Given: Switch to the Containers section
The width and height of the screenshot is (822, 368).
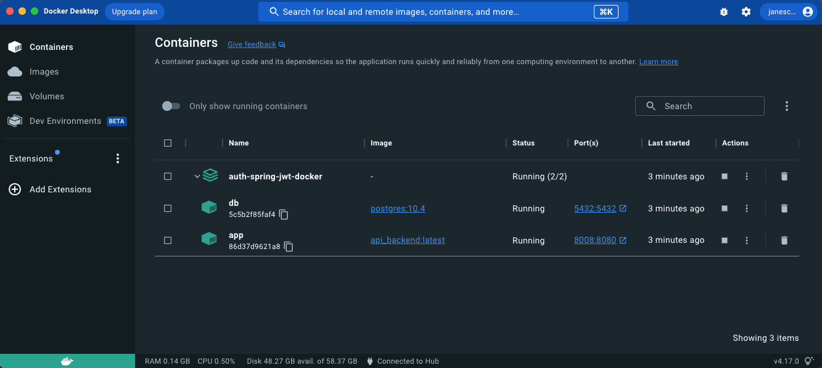Looking at the screenshot, I should (51, 46).
